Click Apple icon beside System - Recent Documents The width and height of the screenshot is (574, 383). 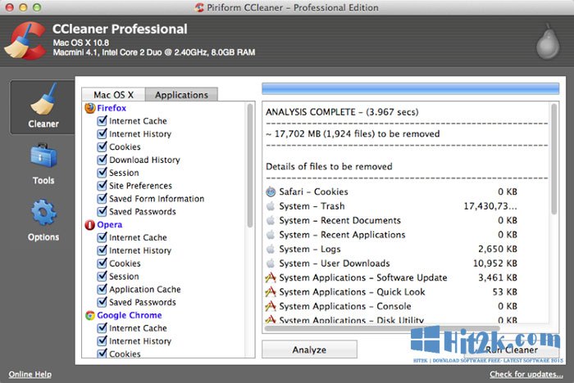(271, 220)
